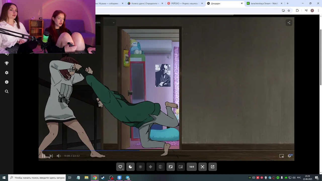Screen dimensions: 322x181
Task: Toggle night mode moon button
Action: click(130, 167)
